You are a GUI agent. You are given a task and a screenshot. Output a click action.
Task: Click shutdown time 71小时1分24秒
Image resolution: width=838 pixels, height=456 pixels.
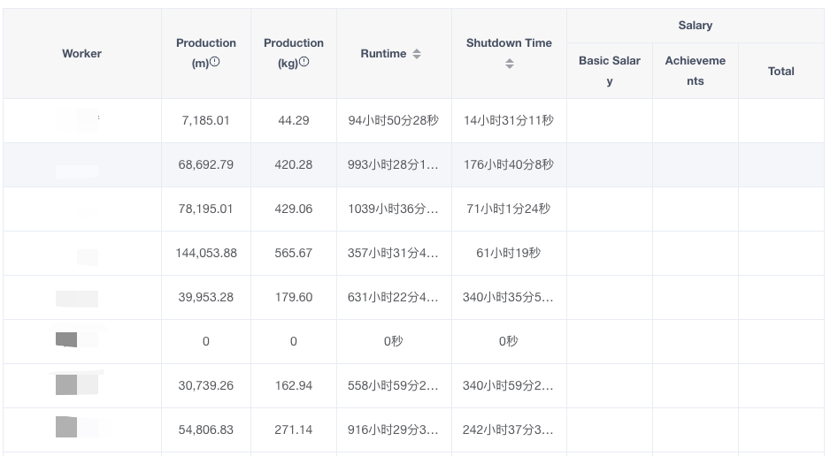tap(509, 209)
